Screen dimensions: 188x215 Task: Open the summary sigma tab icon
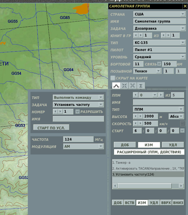[140, 86]
